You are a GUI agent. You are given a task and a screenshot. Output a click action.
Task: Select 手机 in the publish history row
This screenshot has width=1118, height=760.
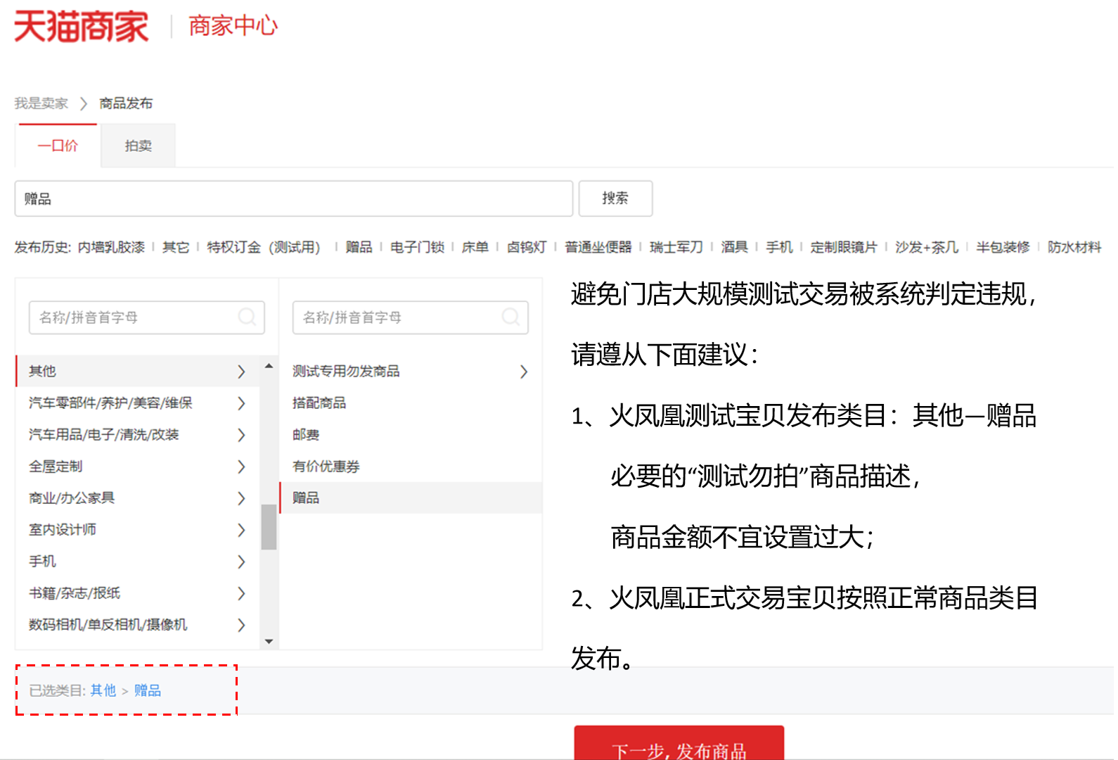coord(779,247)
